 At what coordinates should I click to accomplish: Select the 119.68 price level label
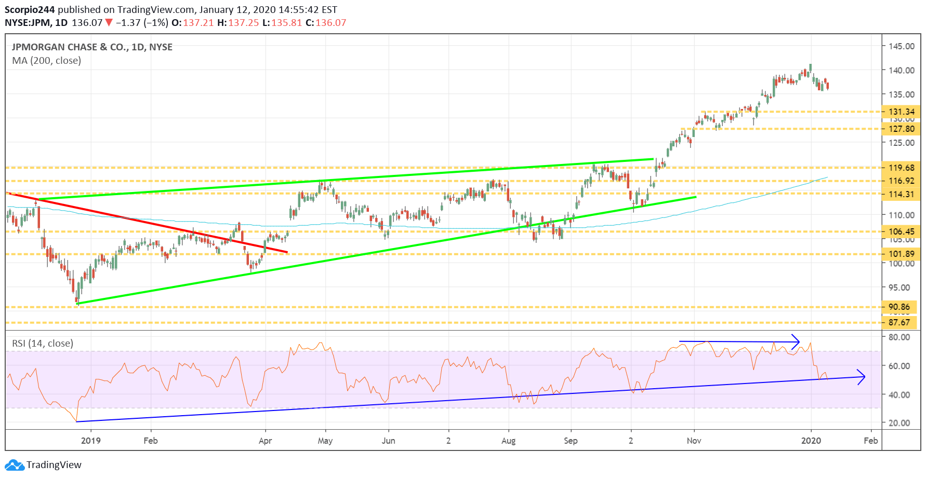(x=901, y=168)
